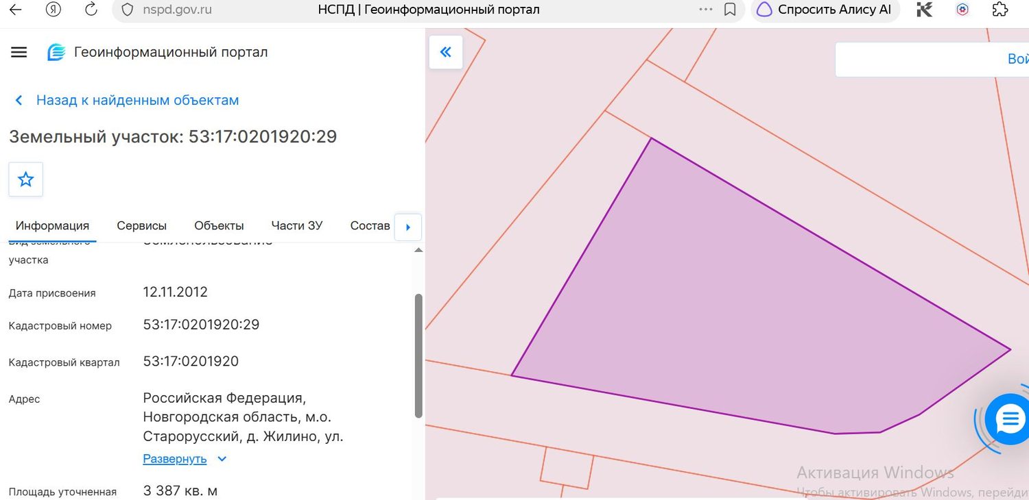Image resolution: width=1029 pixels, height=500 pixels.
Task: Click the area value '3 387 кв. м'
Action: tap(180, 491)
